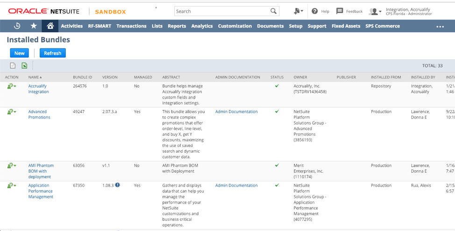Click the Help text label
This screenshot has width=455, height=231.
pos(325,11)
